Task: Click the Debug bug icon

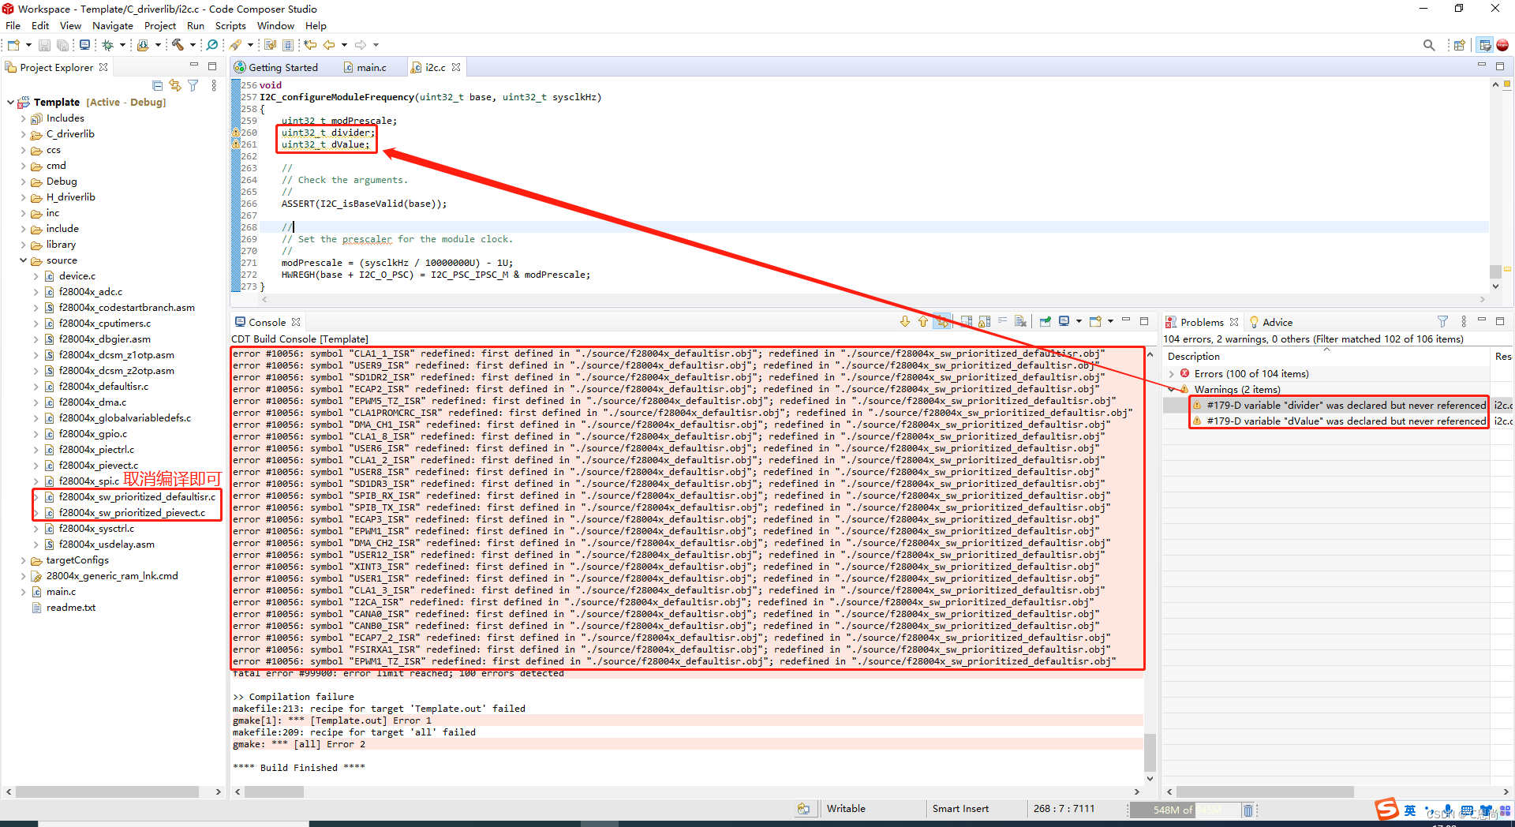Action: (x=108, y=45)
